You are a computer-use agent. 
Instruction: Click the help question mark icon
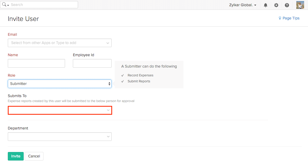287,5
